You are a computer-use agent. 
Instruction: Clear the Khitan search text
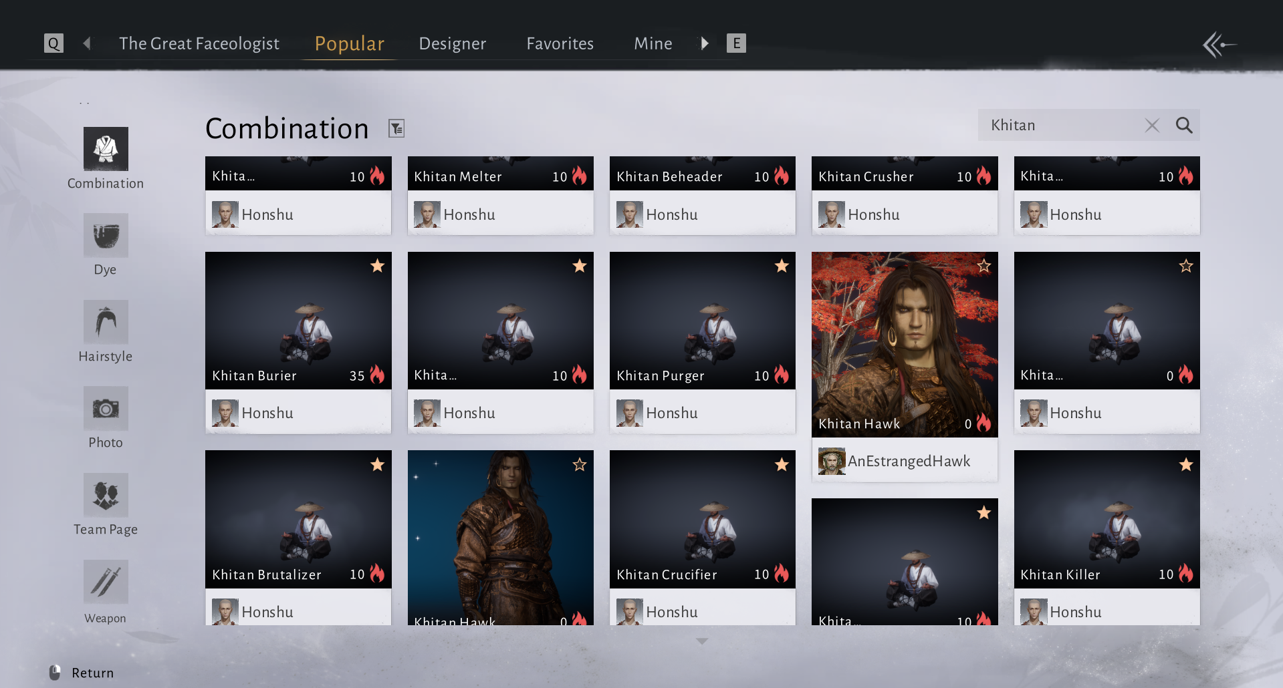(x=1152, y=126)
